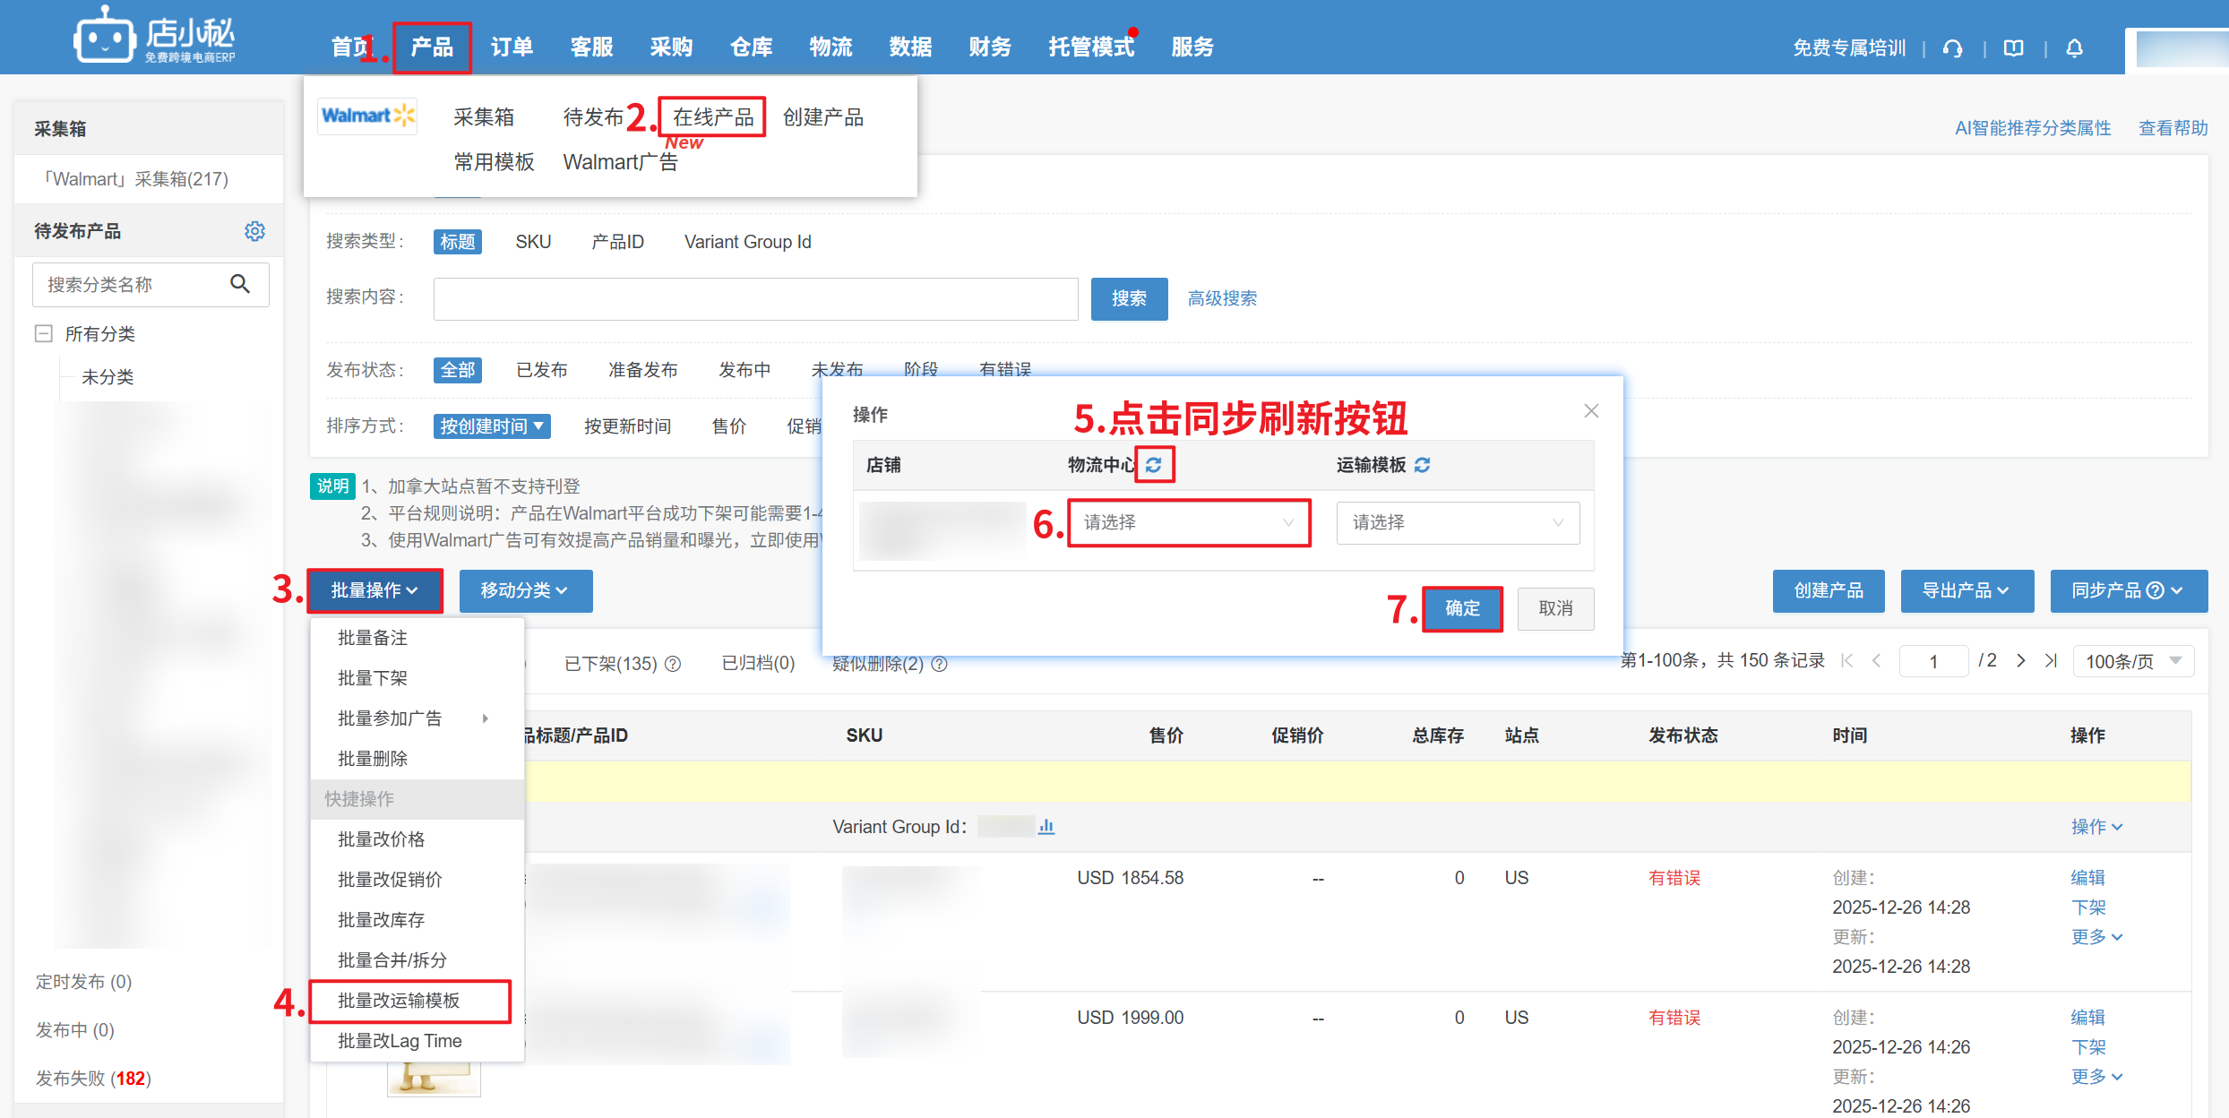Go to the last page arrow
This screenshot has height=1118, width=2229.
click(2051, 661)
